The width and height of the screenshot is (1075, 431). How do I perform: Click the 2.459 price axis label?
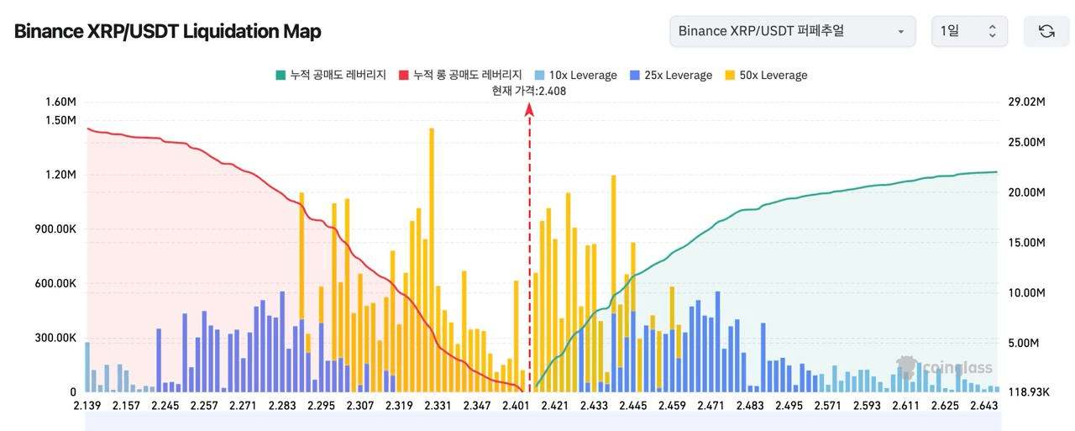coord(672,406)
